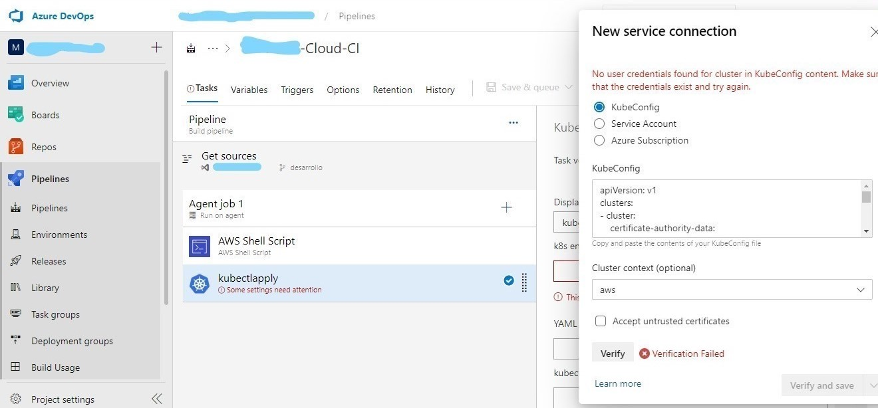Click the Deployment groups icon
The image size is (878, 408).
(16, 341)
